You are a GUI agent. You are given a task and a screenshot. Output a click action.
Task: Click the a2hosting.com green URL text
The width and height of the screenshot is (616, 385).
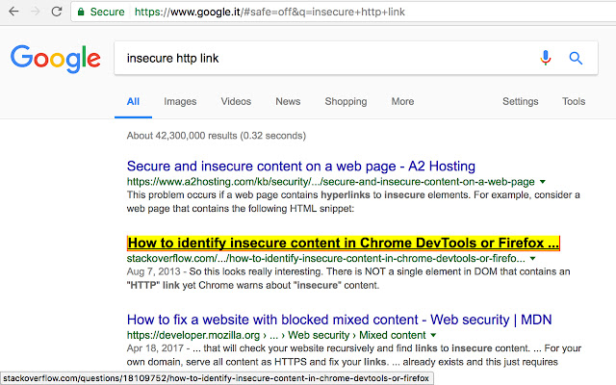[x=330, y=182]
